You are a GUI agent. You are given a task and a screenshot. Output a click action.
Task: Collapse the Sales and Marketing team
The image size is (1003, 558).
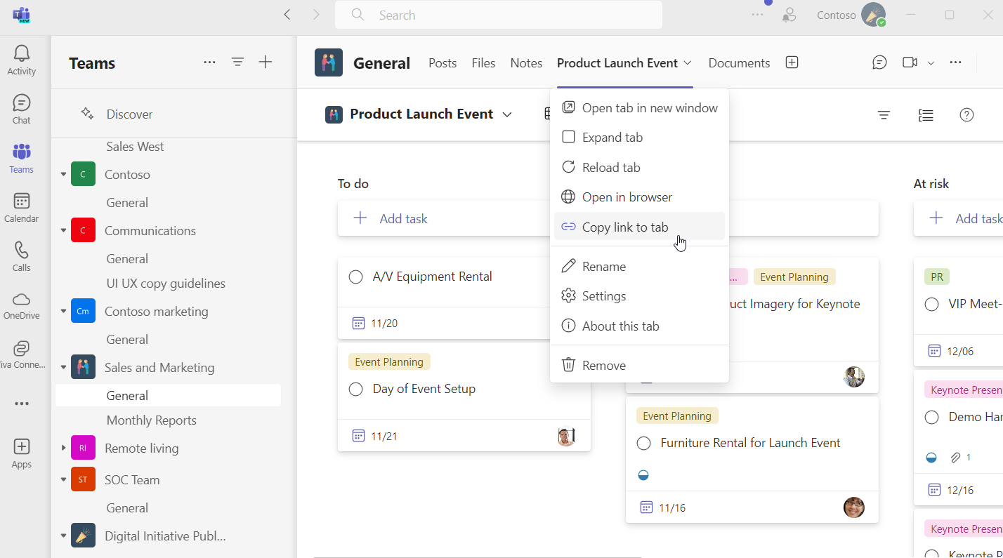[63, 368]
